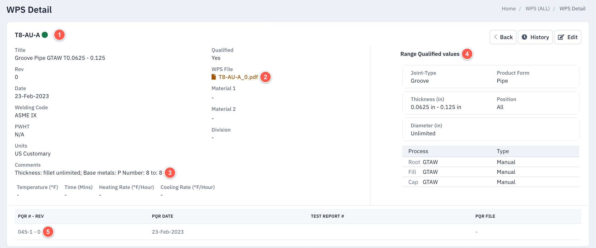Image resolution: width=596 pixels, height=248 pixels.
Task: Click the red annotation marker numbered 2
Action: point(265,77)
